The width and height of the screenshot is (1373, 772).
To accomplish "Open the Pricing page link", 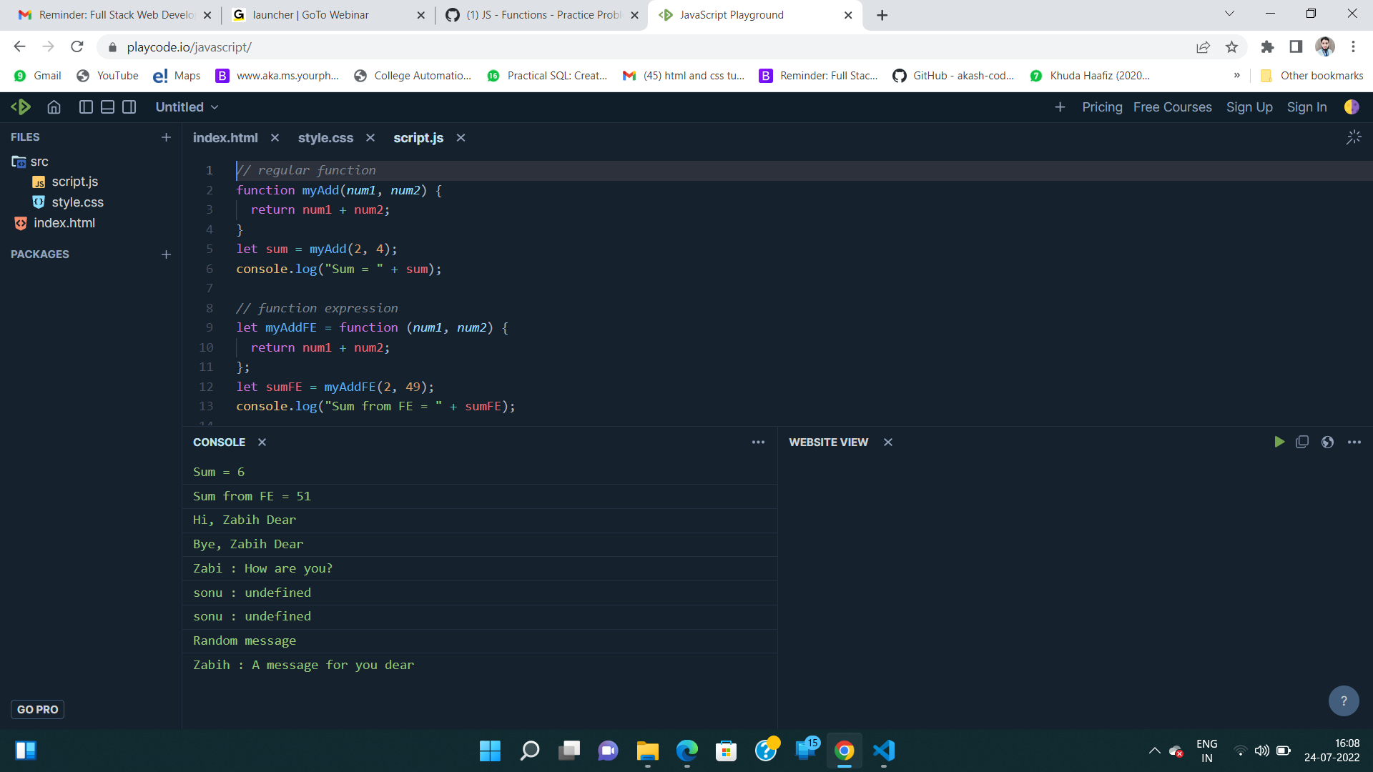I will pyautogui.click(x=1102, y=107).
